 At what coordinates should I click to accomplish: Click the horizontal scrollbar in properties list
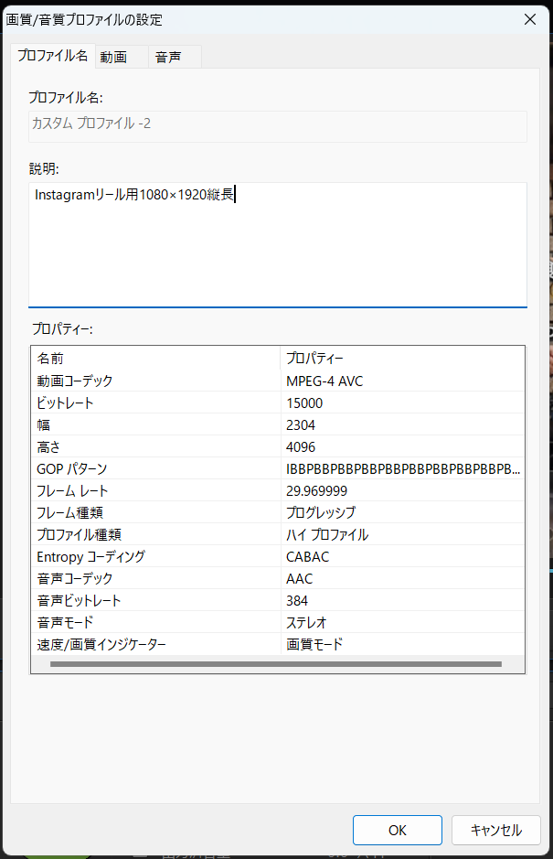[x=276, y=664]
